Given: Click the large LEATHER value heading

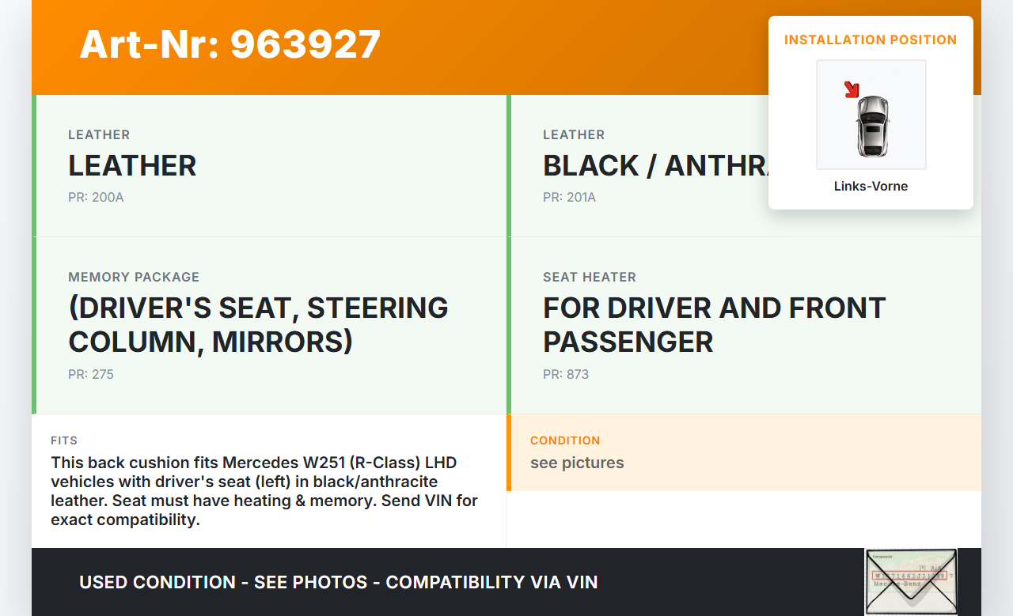Looking at the screenshot, I should point(132,166).
